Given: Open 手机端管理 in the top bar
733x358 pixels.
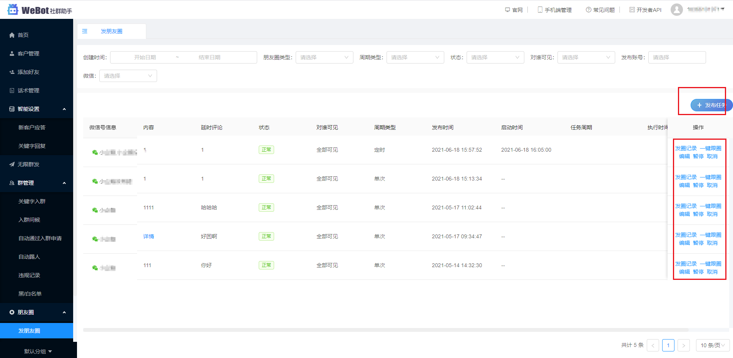Looking at the screenshot, I should click(x=555, y=9).
